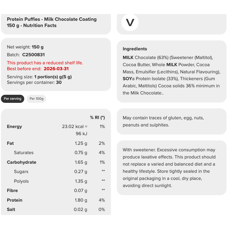The image size is (229, 229).
Task: Click the sweetener storage advice paragraph
Action: [x=169, y=168]
